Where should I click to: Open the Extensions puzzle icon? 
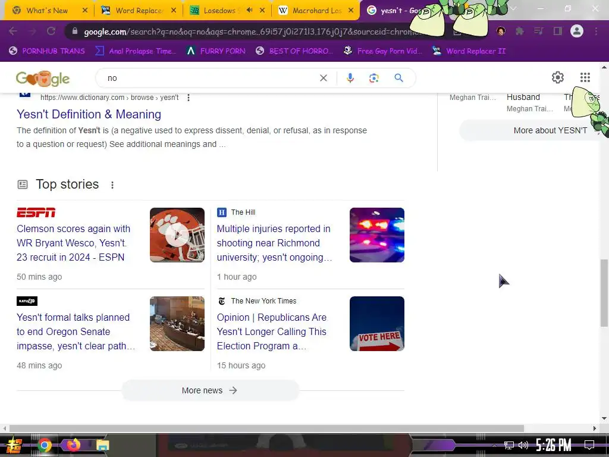tap(520, 31)
